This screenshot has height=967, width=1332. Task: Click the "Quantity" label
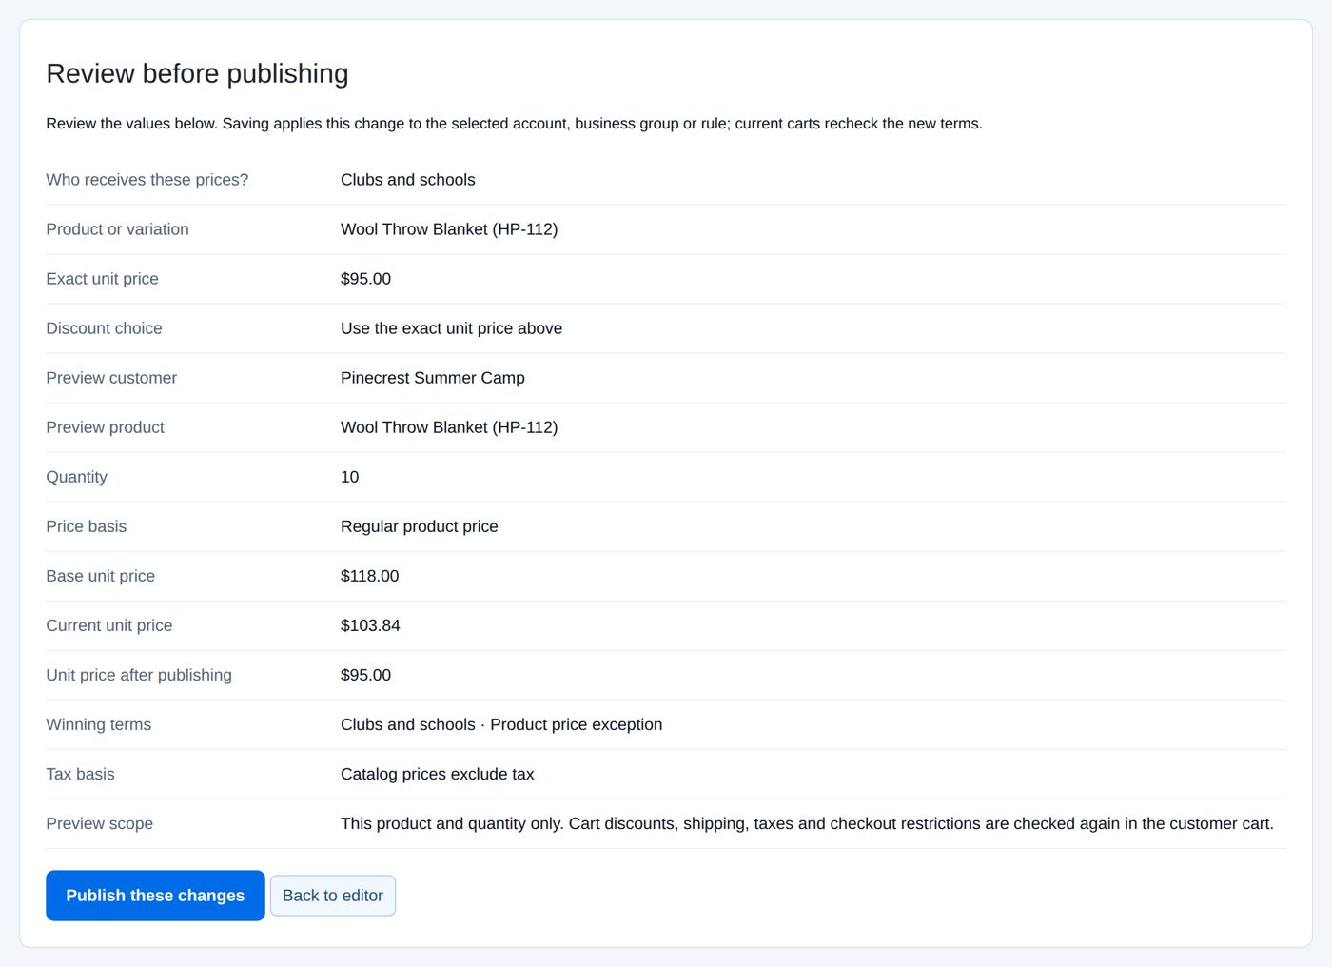(x=76, y=477)
